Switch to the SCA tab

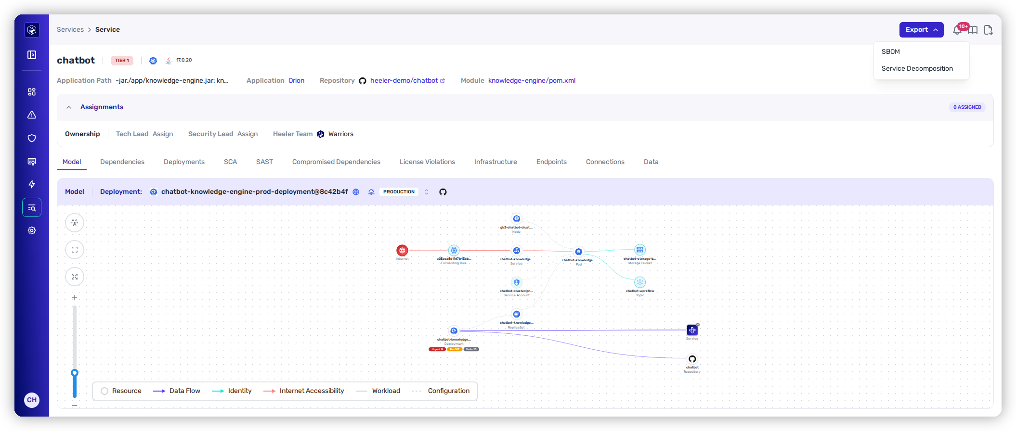point(230,162)
